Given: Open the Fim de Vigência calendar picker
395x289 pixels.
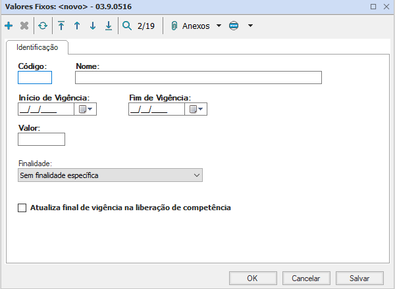Looking at the screenshot, I should click(x=196, y=110).
